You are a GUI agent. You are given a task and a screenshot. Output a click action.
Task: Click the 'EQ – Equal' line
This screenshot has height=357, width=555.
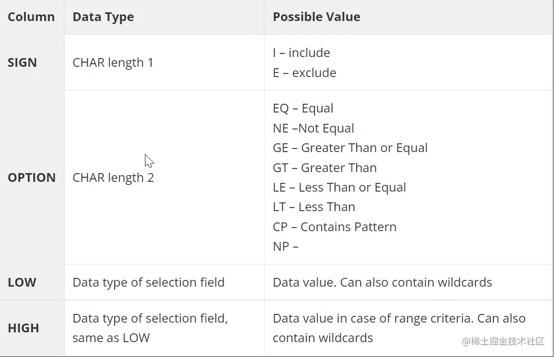point(303,108)
